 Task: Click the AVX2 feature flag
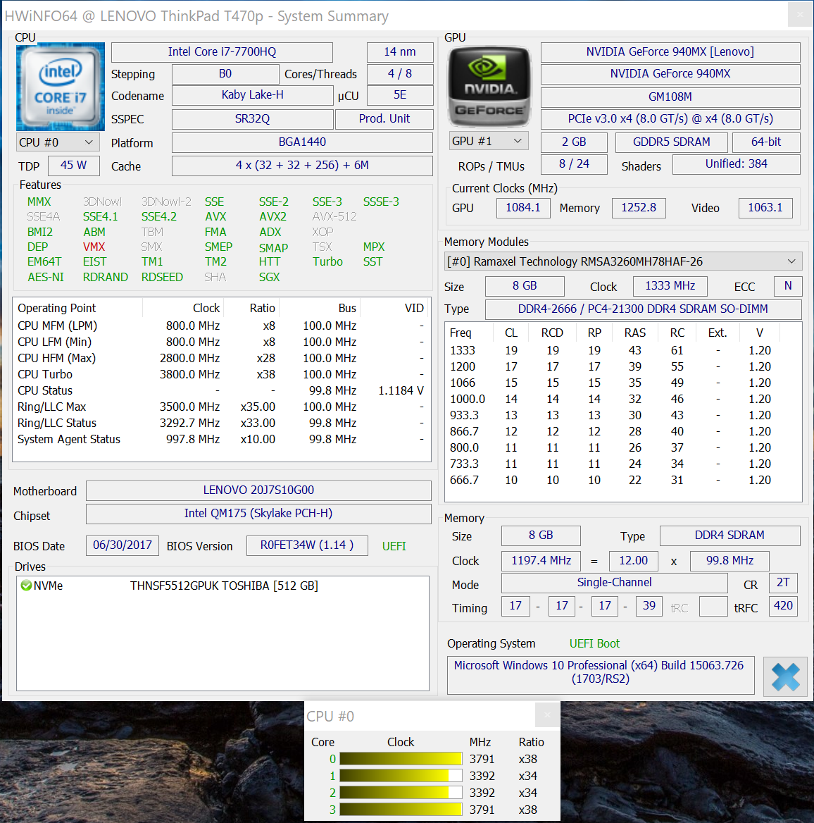(273, 217)
